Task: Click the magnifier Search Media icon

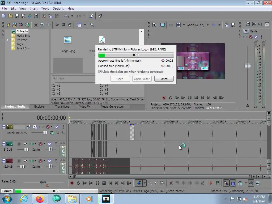Action: click(x=92, y=25)
